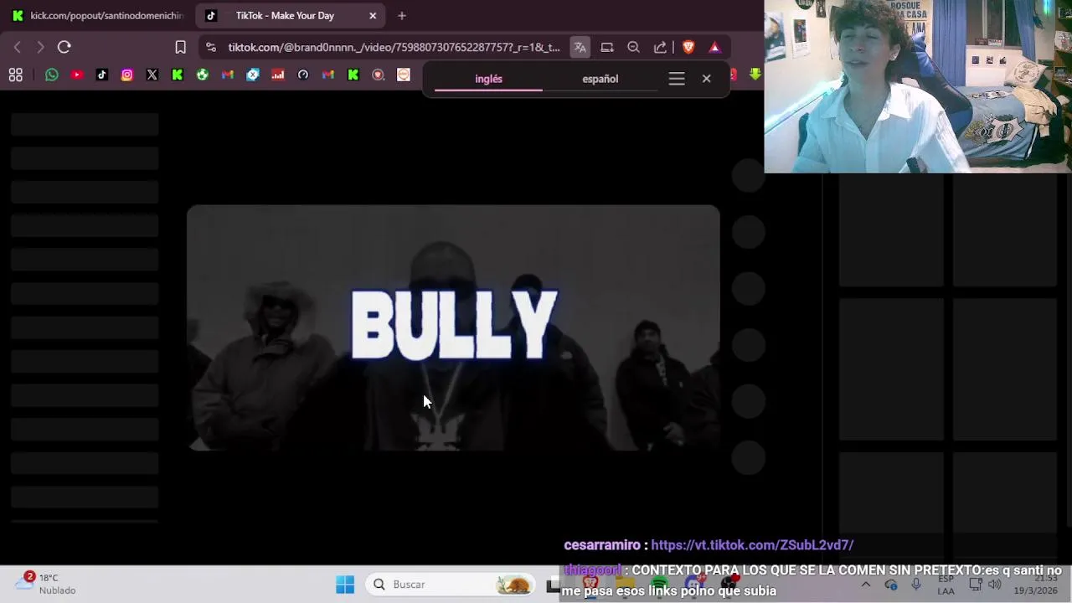The image size is (1072, 603).
Task: Focus the tiktok.com URL address field
Action: pos(394,47)
